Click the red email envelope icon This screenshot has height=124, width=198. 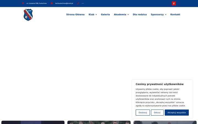(52, 3)
